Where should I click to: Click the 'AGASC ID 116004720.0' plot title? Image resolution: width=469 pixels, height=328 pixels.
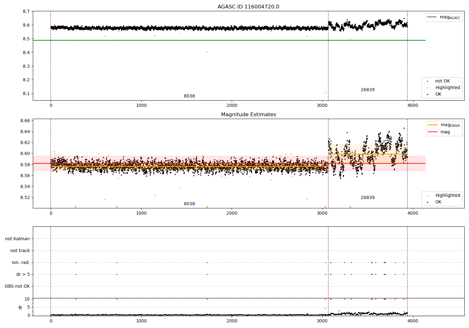point(248,7)
